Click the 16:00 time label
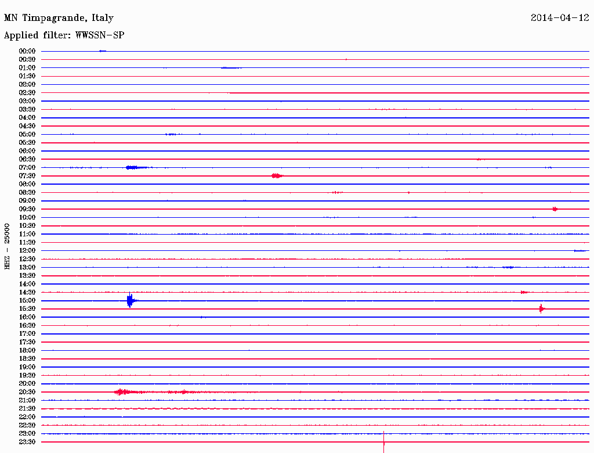 27,317
